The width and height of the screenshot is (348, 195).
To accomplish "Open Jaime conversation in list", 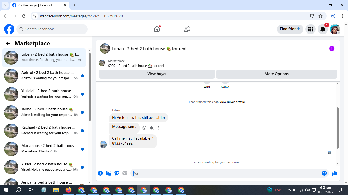I will point(44,112).
